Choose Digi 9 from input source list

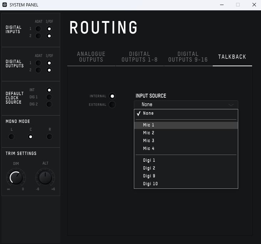pyautogui.click(x=149, y=176)
